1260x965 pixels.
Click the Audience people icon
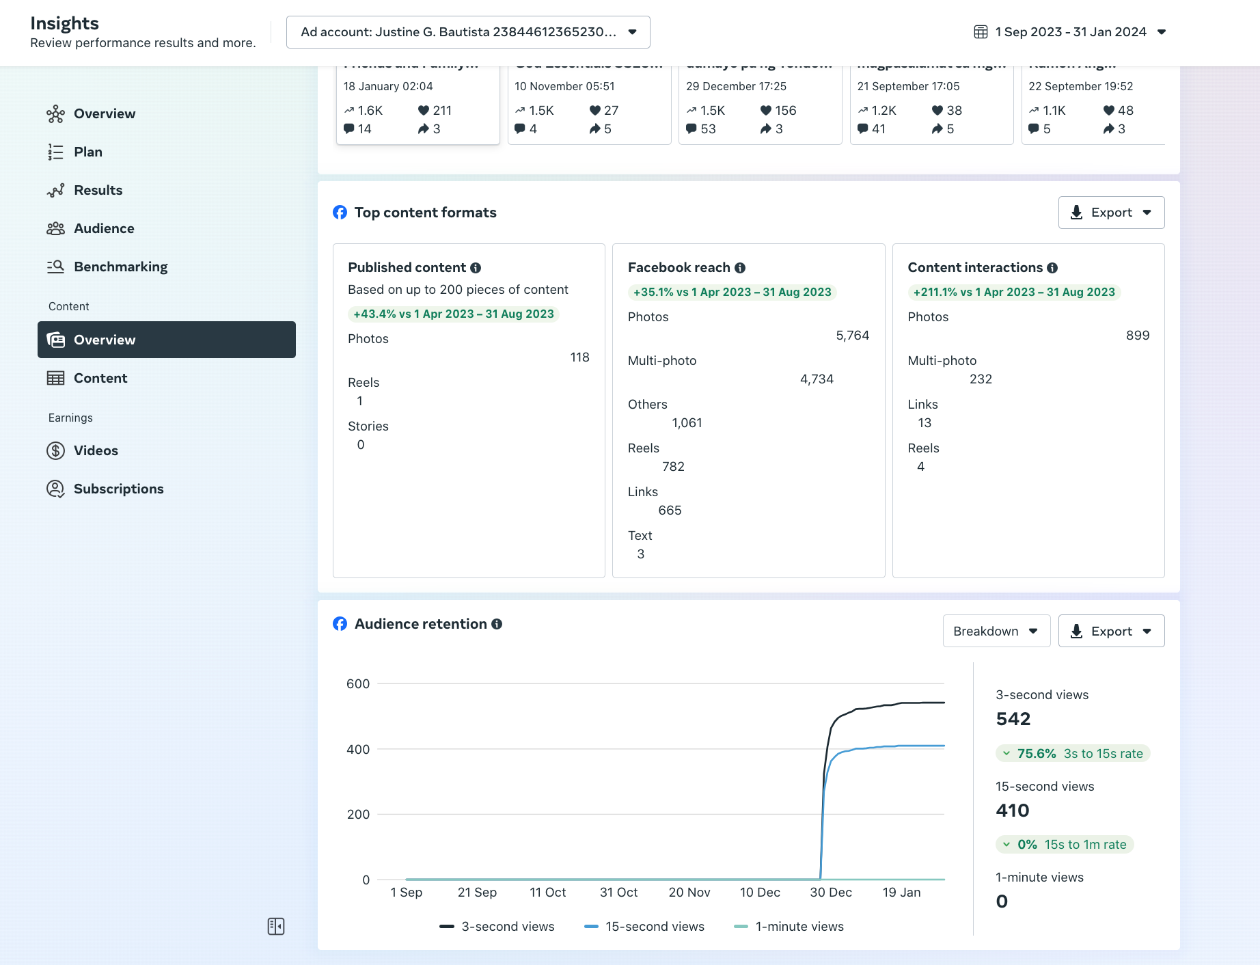click(55, 229)
